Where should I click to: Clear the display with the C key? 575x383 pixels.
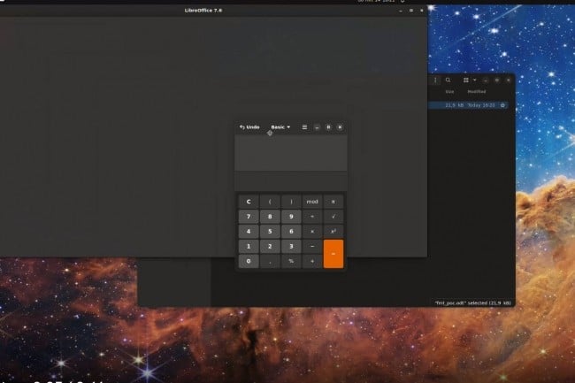[249, 202]
